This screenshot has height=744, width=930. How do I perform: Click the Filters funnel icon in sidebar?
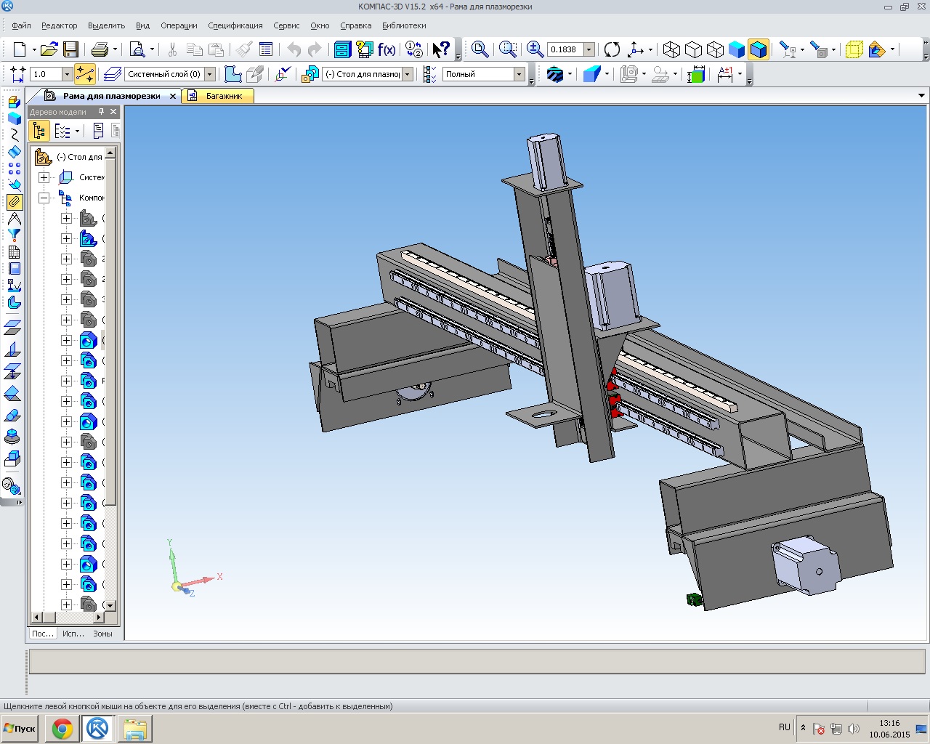(x=14, y=235)
